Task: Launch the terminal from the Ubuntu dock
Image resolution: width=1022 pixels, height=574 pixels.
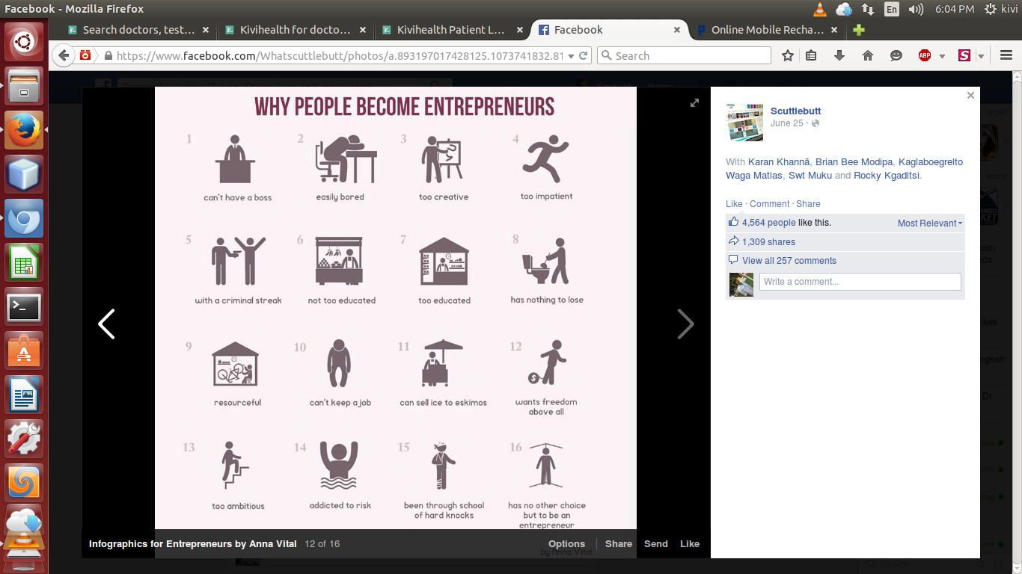Action: (x=24, y=307)
